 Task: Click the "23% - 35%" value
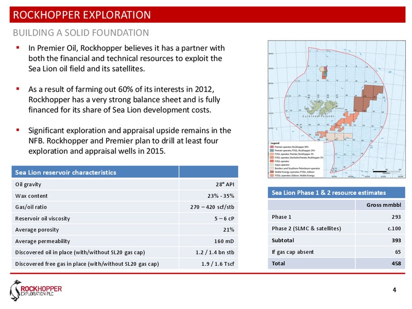(x=221, y=196)
